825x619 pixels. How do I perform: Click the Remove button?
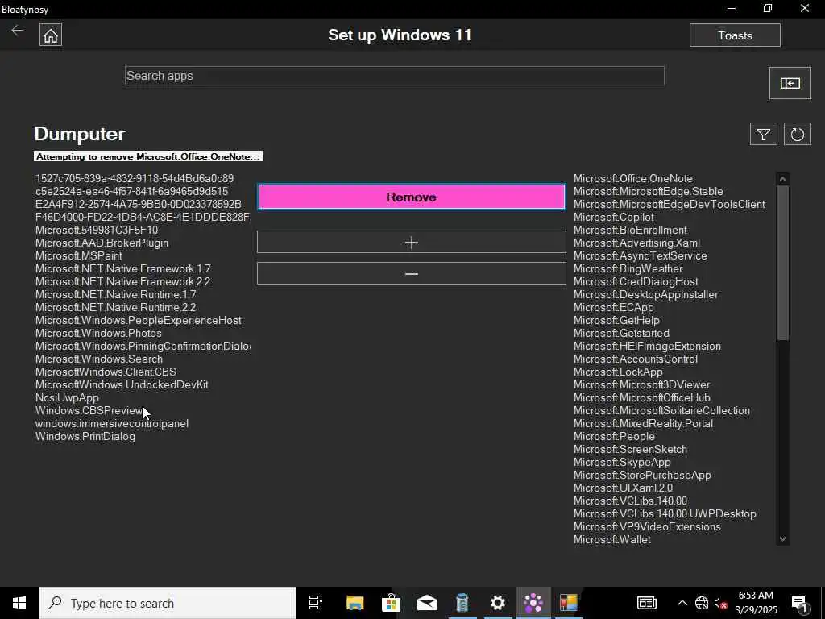[412, 197]
